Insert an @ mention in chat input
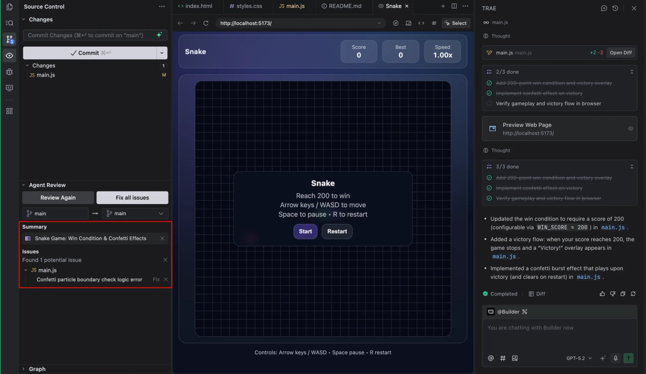 click(491, 358)
